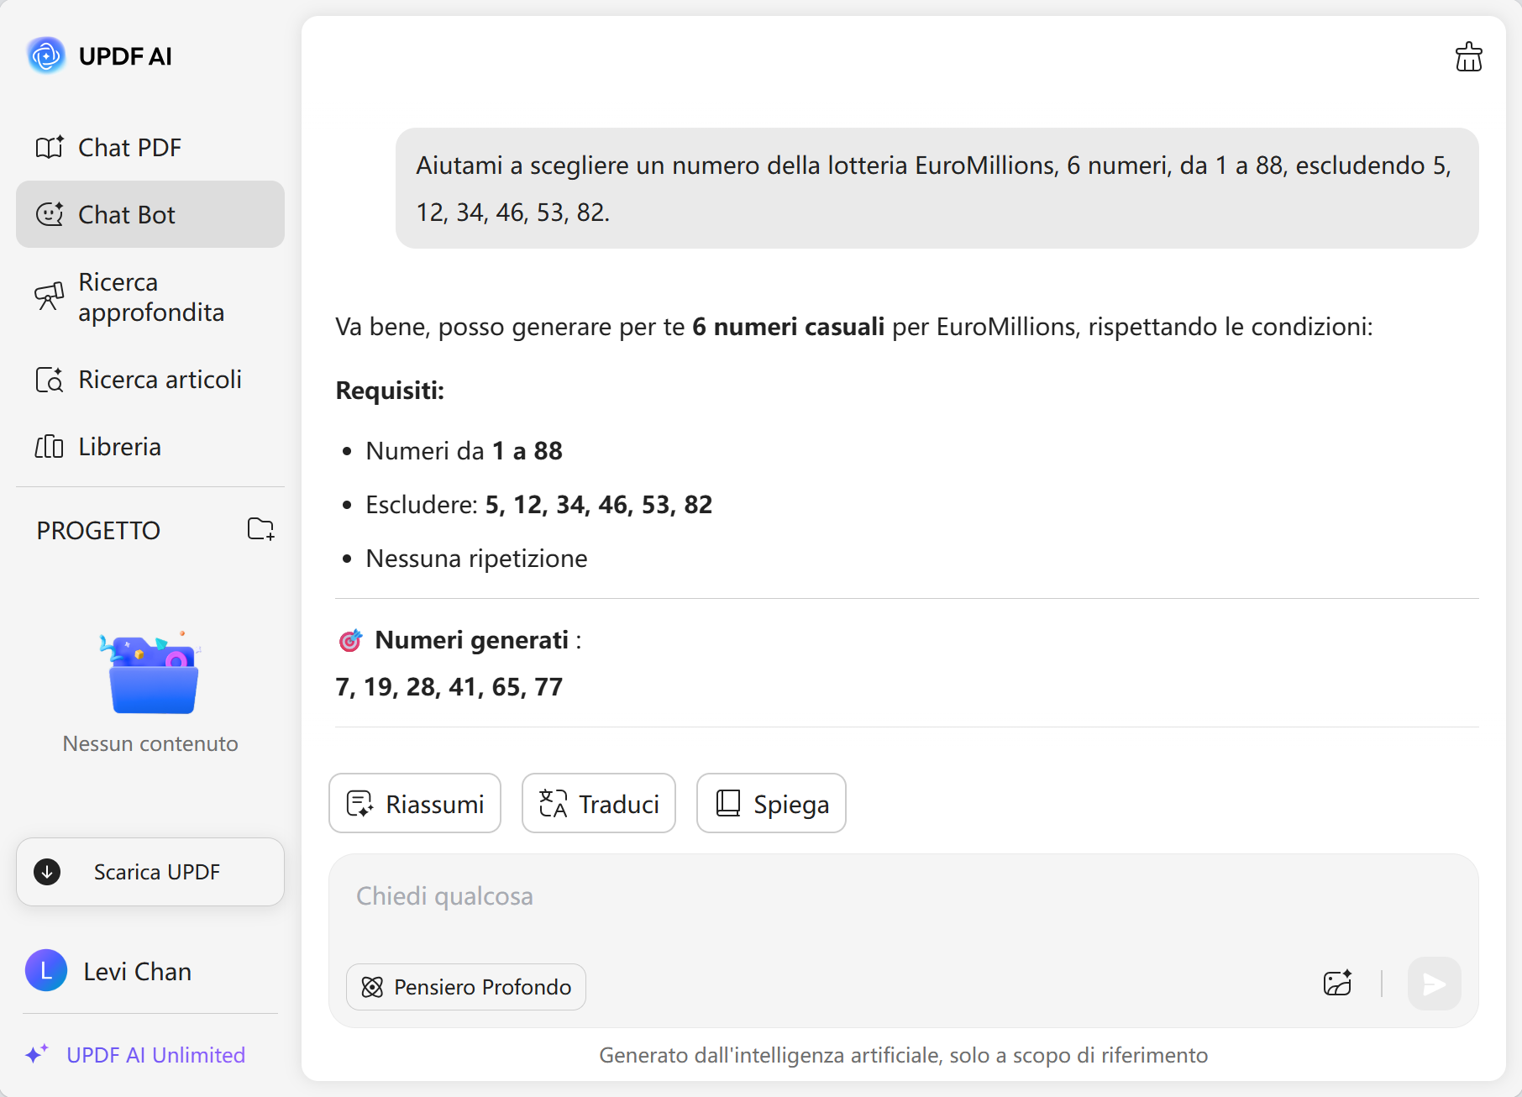Click the Traduci button
Screen dimensions: 1522x1097
coord(598,804)
